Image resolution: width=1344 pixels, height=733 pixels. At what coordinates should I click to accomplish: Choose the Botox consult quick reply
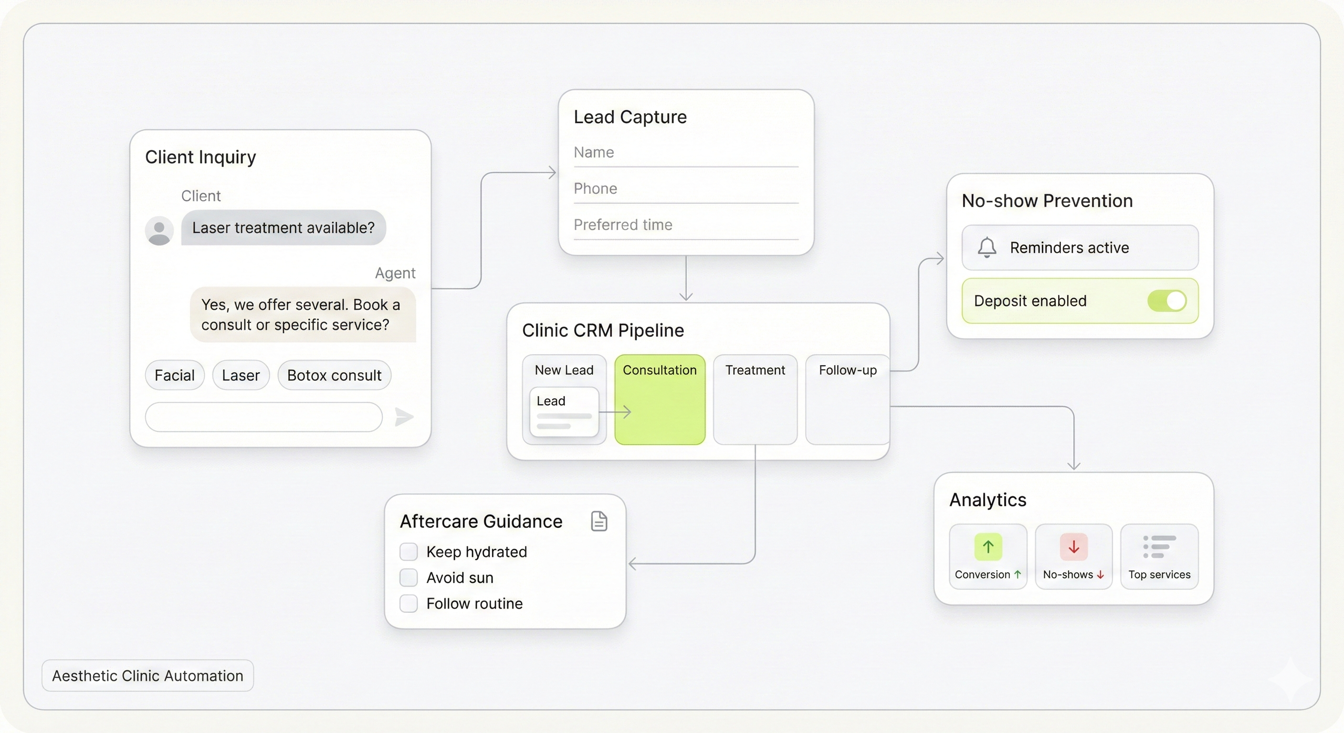[334, 375]
